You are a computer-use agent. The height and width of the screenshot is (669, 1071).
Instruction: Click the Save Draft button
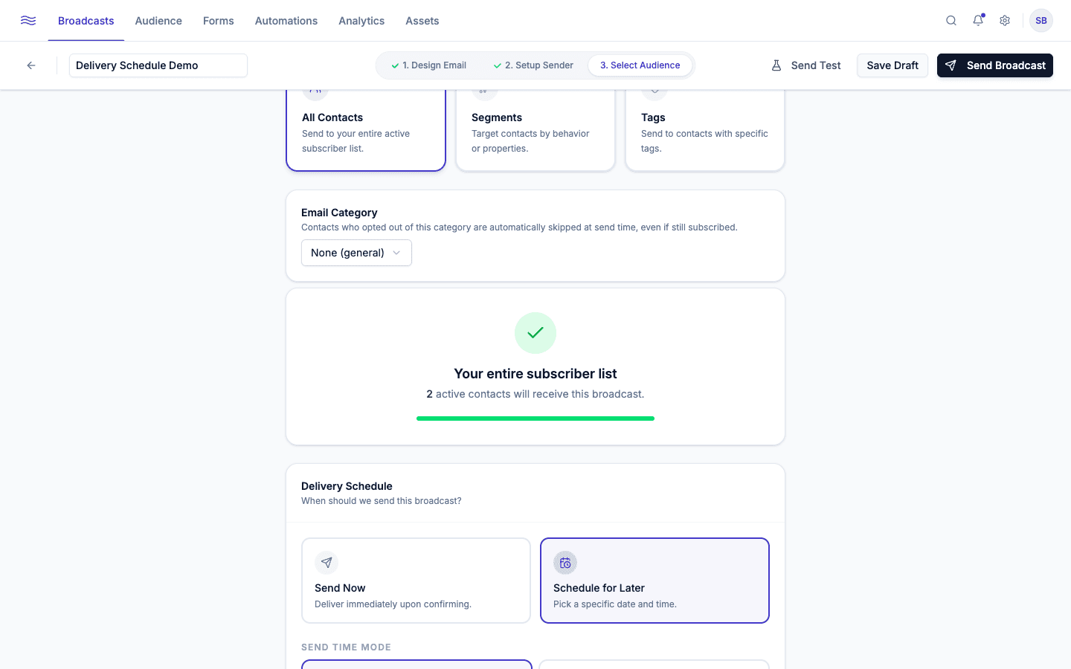coord(892,65)
